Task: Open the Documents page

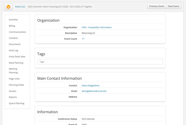Action: tap(15, 44)
